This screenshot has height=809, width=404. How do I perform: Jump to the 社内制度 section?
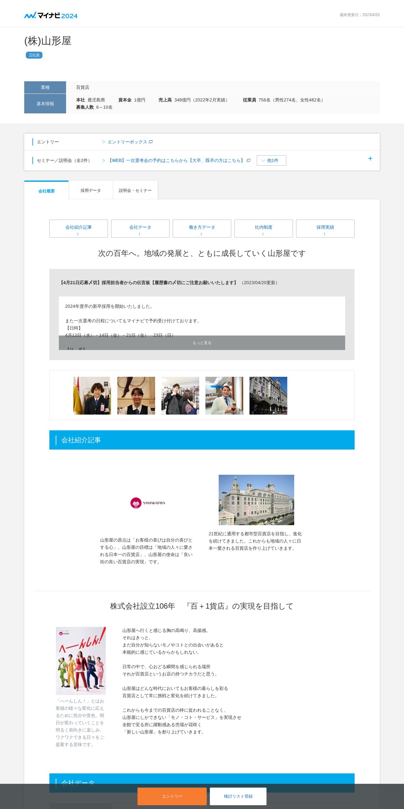264,228
